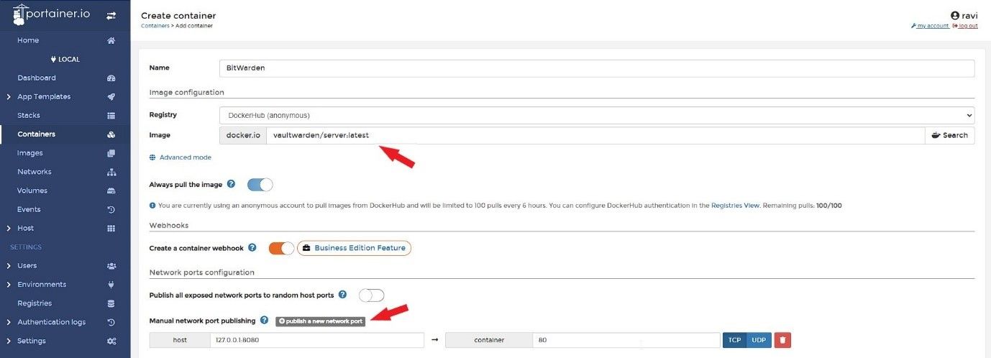
Task: Open the Advanced mode link
Action: pyautogui.click(x=186, y=157)
